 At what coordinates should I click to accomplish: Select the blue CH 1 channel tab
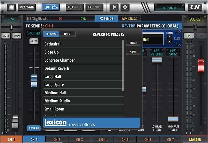click(x=34, y=140)
